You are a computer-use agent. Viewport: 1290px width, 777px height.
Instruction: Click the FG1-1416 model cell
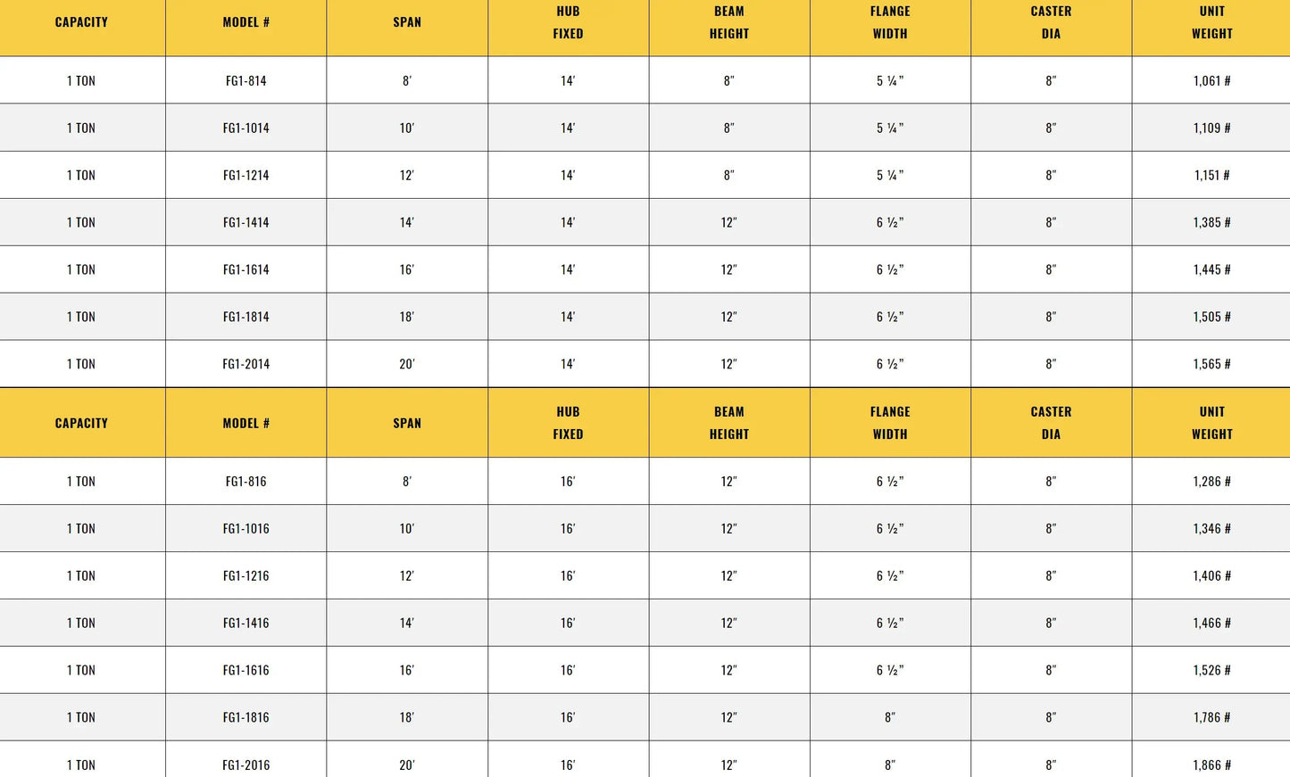click(246, 624)
